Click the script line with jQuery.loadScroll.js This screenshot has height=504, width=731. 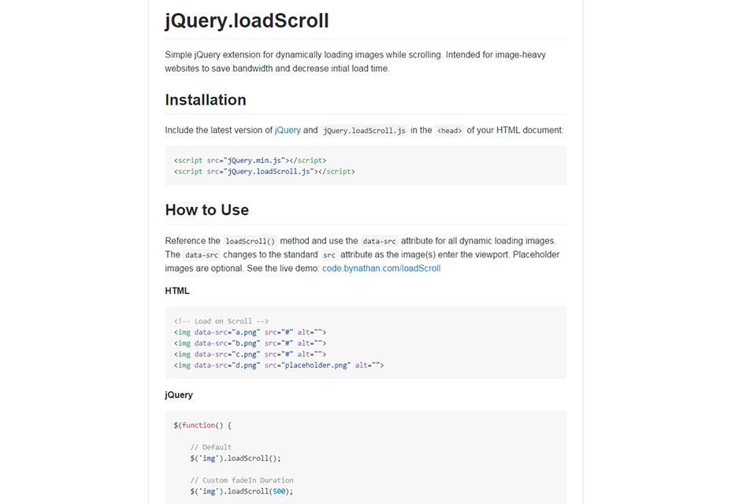coord(265,172)
